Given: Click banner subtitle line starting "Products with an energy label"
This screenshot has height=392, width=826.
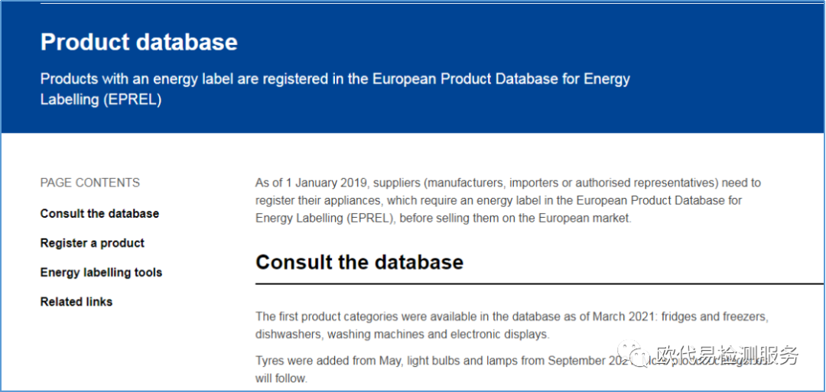Looking at the screenshot, I should click(x=335, y=79).
